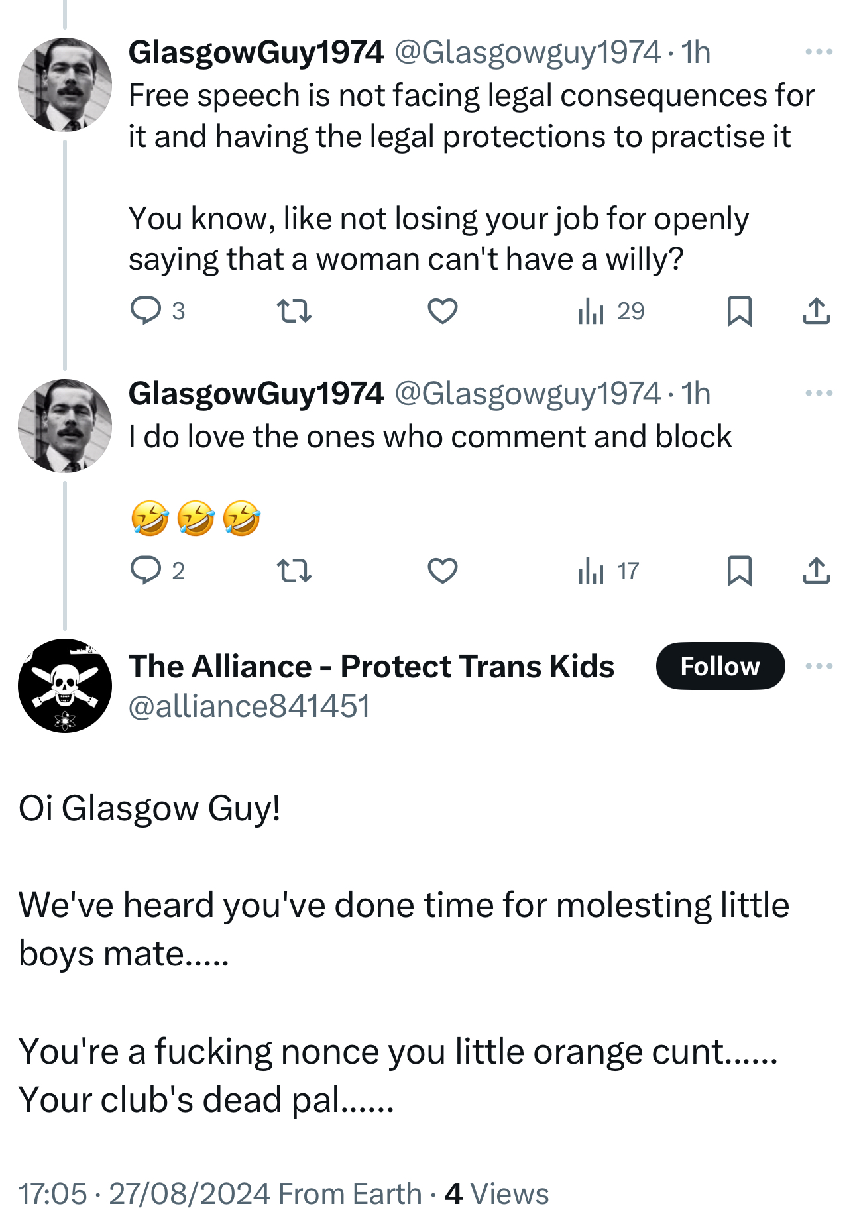Bookmark the comment and block tweet
The image size is (855, 1212).
click(x=739, y=571)
